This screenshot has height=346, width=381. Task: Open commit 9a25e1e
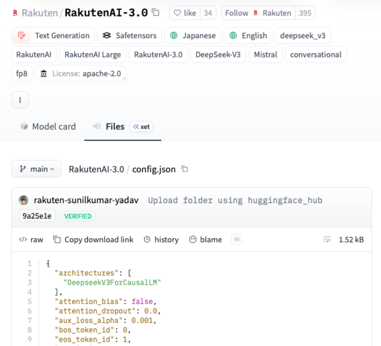tap(37, 216)
